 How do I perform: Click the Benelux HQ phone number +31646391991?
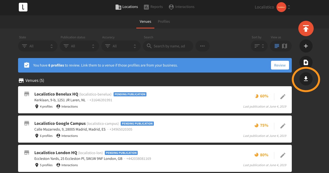pos(101,100)
